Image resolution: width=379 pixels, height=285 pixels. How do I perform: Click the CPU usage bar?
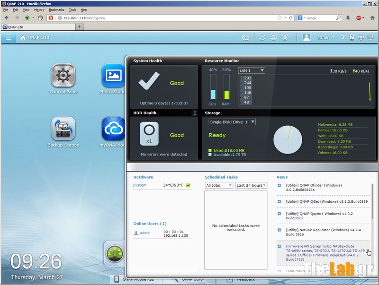point(213,87)
